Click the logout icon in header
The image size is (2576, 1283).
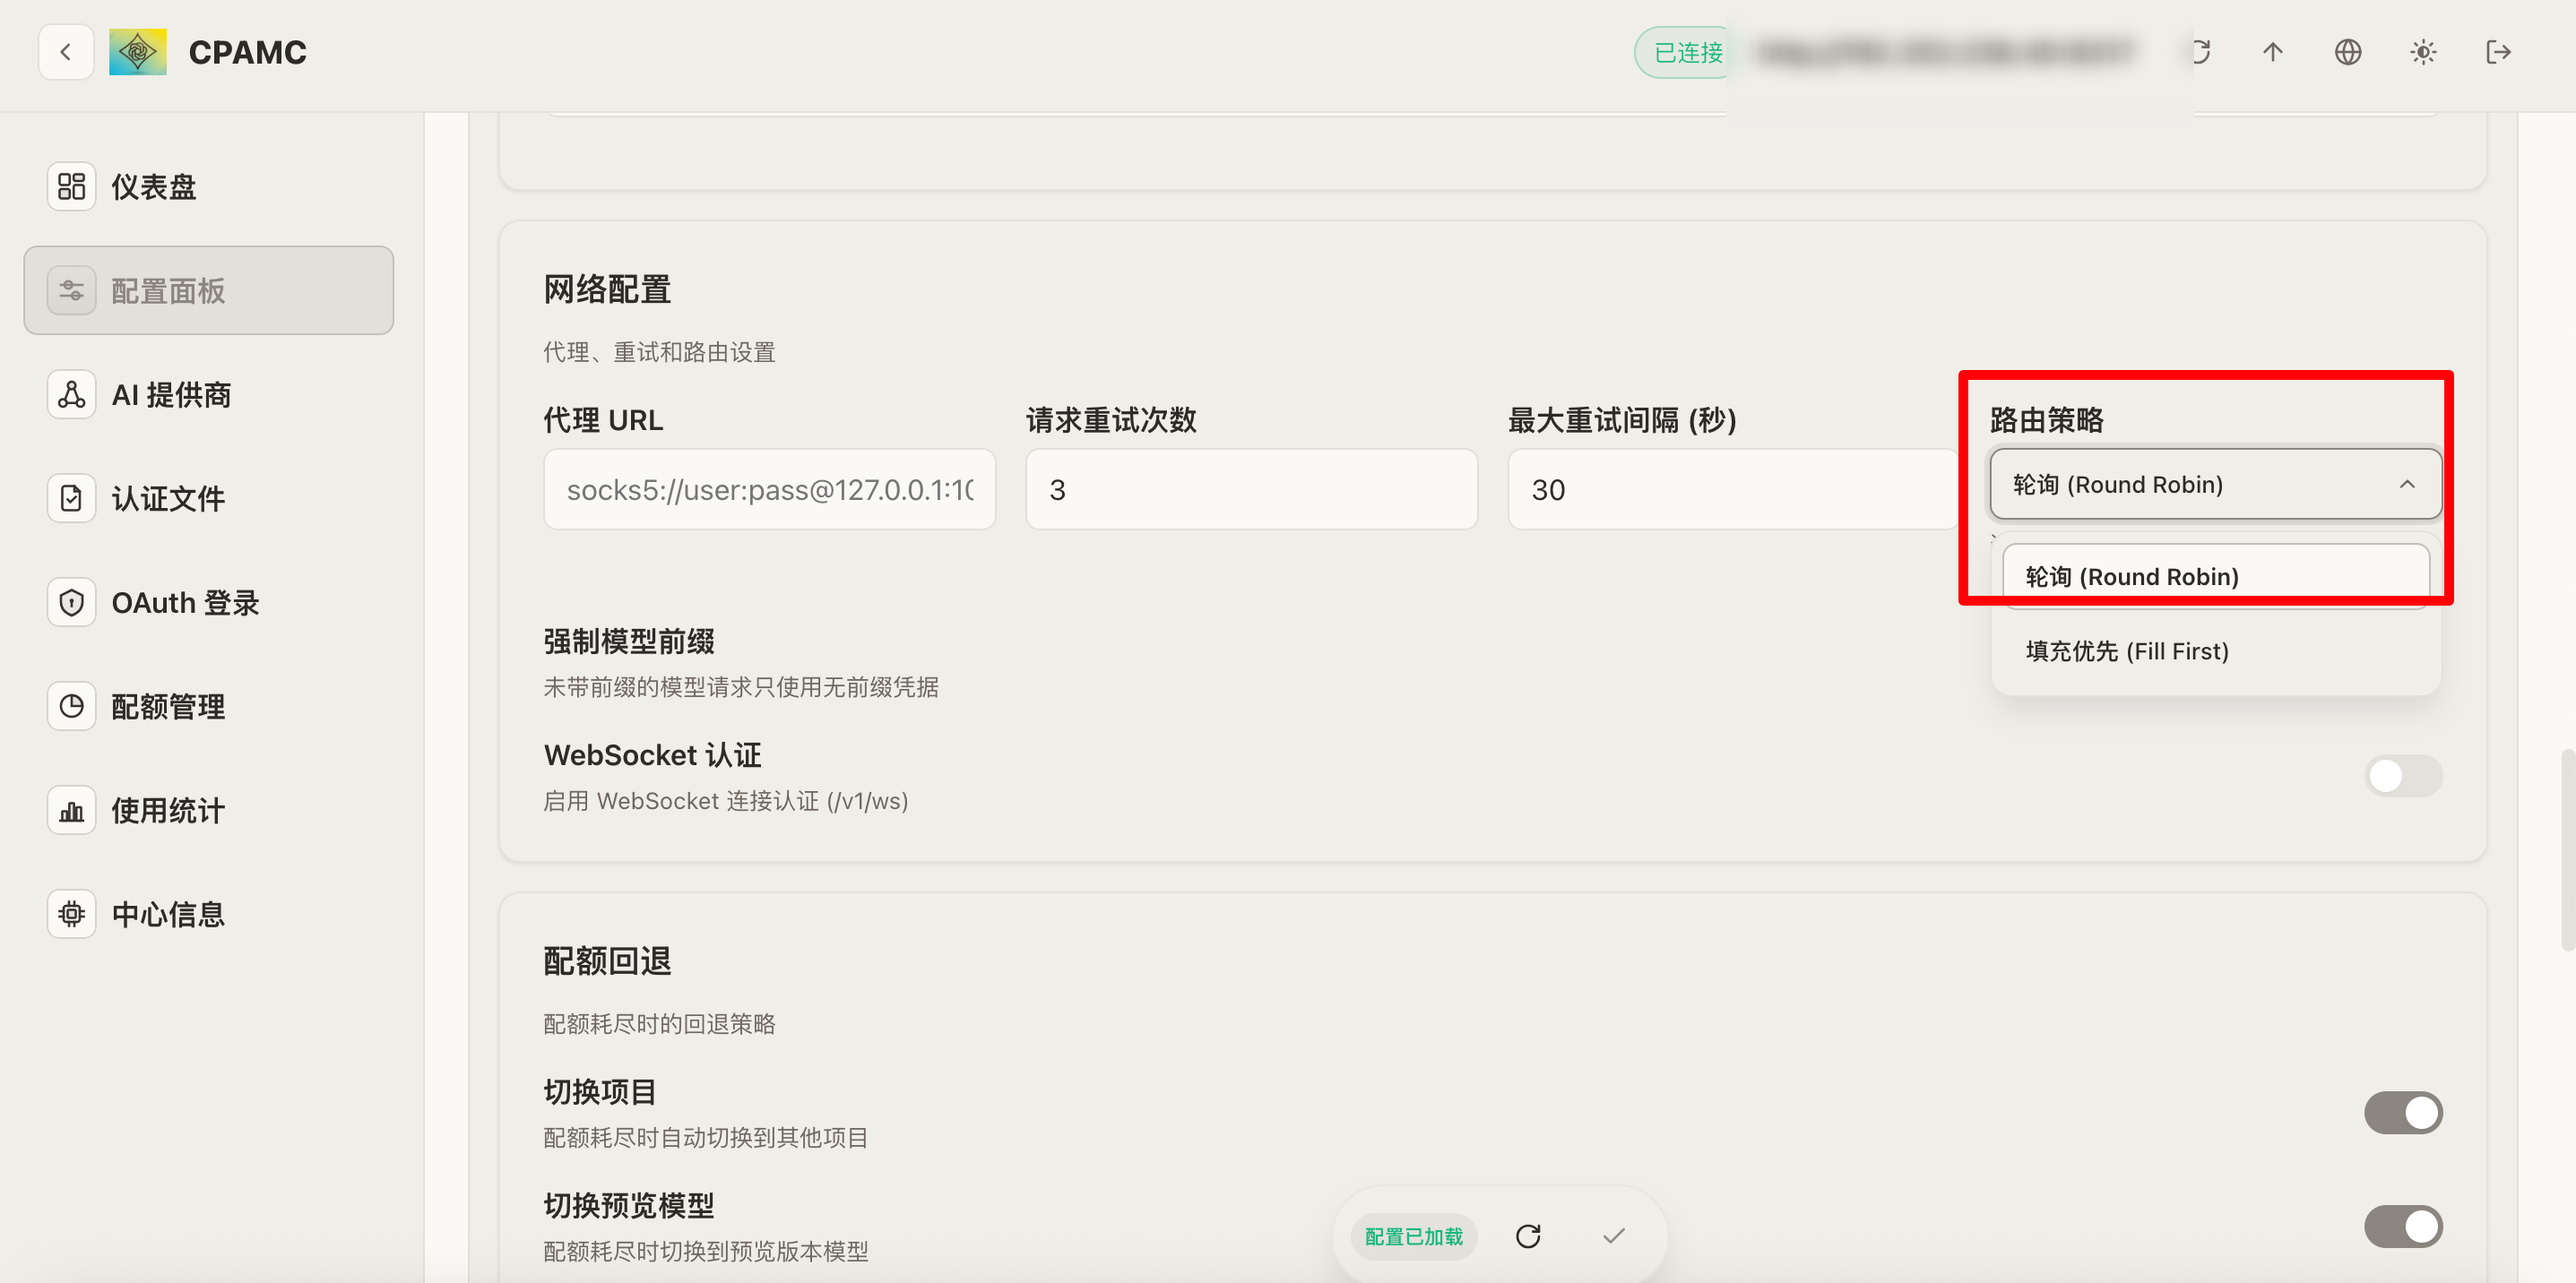(x=2498, y=52)
